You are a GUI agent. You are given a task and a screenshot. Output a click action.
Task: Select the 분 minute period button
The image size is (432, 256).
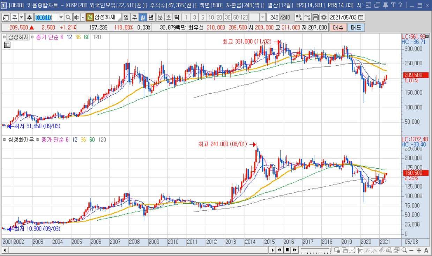(x=160, y=17)
